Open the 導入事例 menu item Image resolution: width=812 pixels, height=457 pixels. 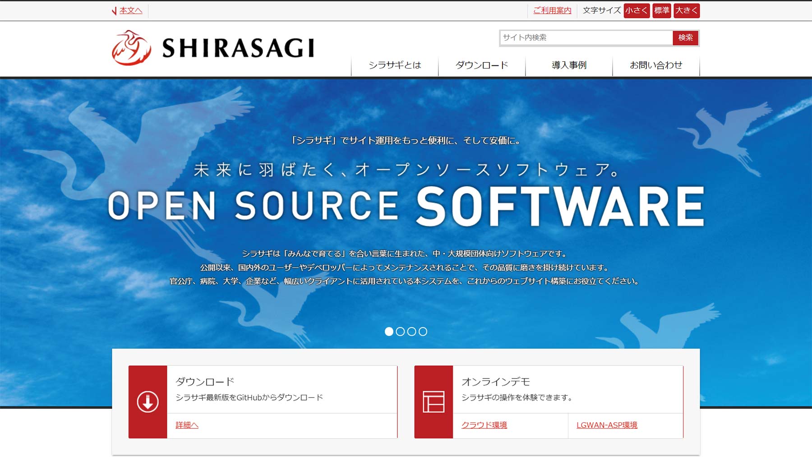[x=569, y=65]
